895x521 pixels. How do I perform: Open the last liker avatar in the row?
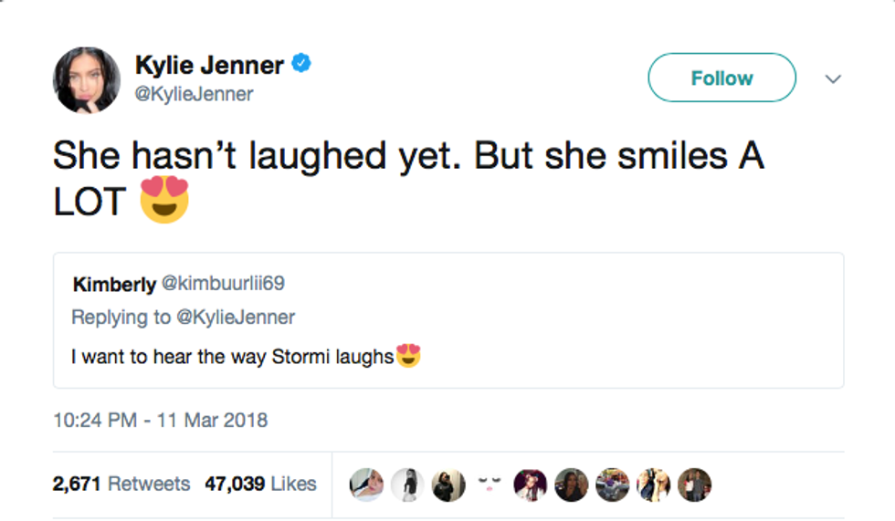[x=694, y=485]
